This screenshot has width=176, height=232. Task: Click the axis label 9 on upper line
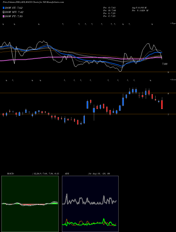pos(168,72)
